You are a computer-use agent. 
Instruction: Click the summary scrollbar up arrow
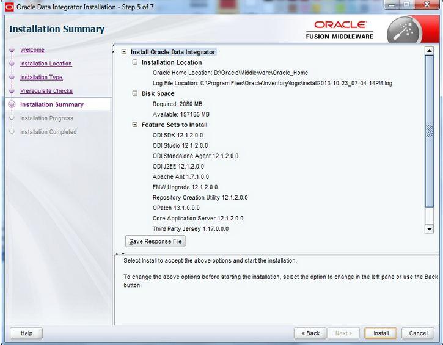pos(429,51)
